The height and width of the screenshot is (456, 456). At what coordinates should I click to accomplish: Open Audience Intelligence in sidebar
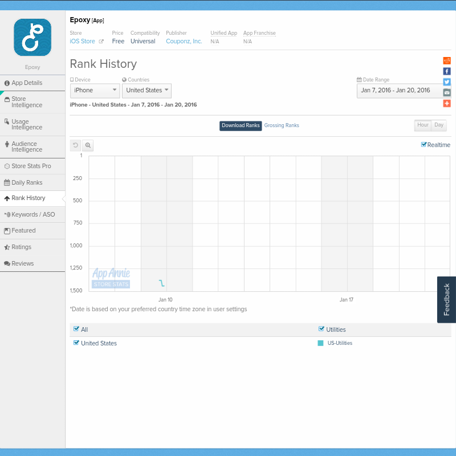click(x=32, y=147)
